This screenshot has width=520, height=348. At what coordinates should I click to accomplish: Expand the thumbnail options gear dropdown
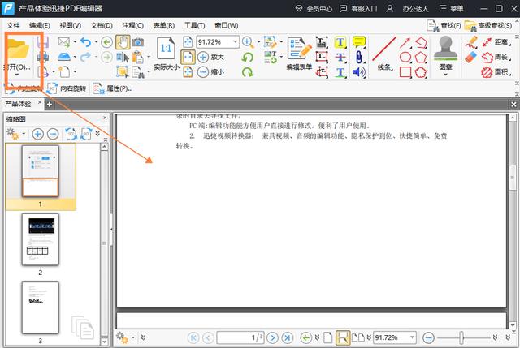[x=24, y=134]
